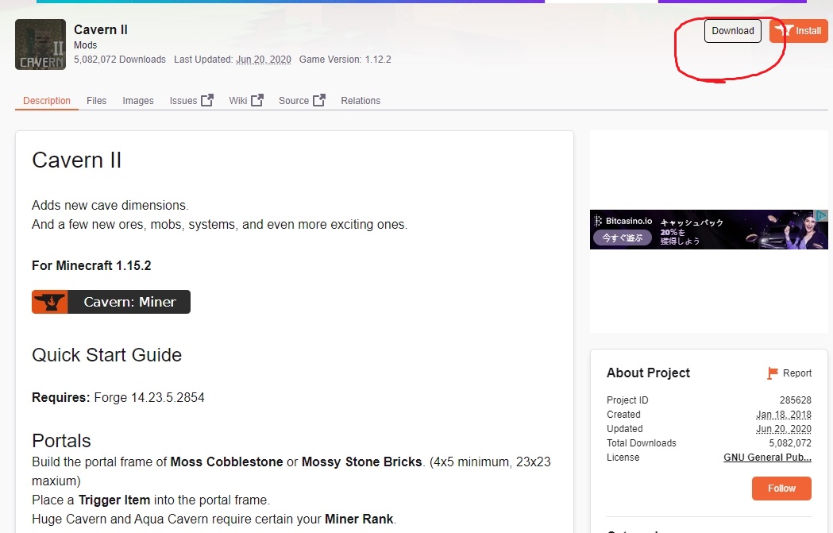
Task: Click the orange Install button
Action: [799, 31]
